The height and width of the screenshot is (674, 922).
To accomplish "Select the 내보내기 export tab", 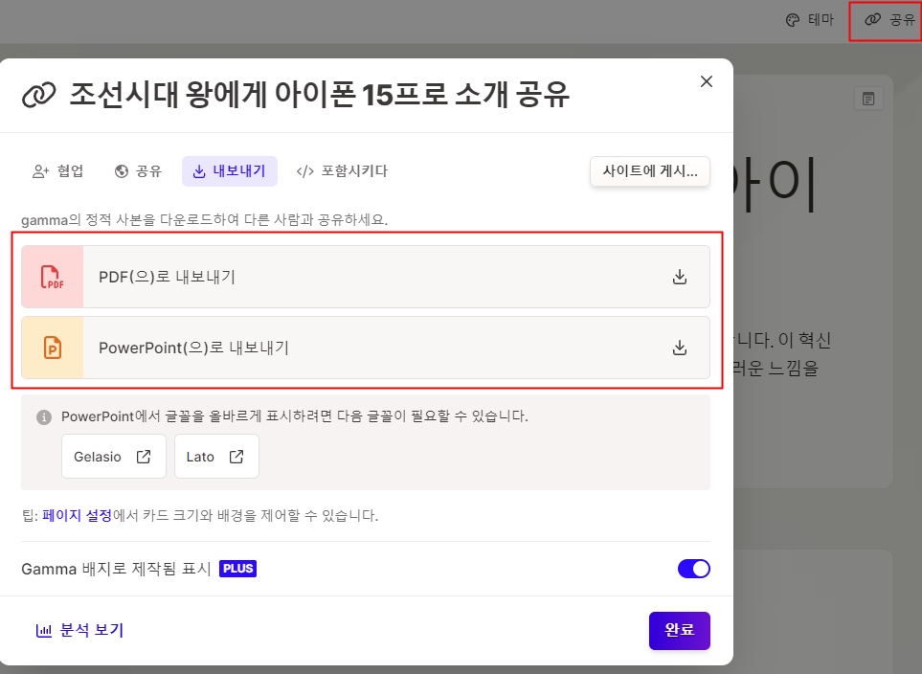I will 230,171.
